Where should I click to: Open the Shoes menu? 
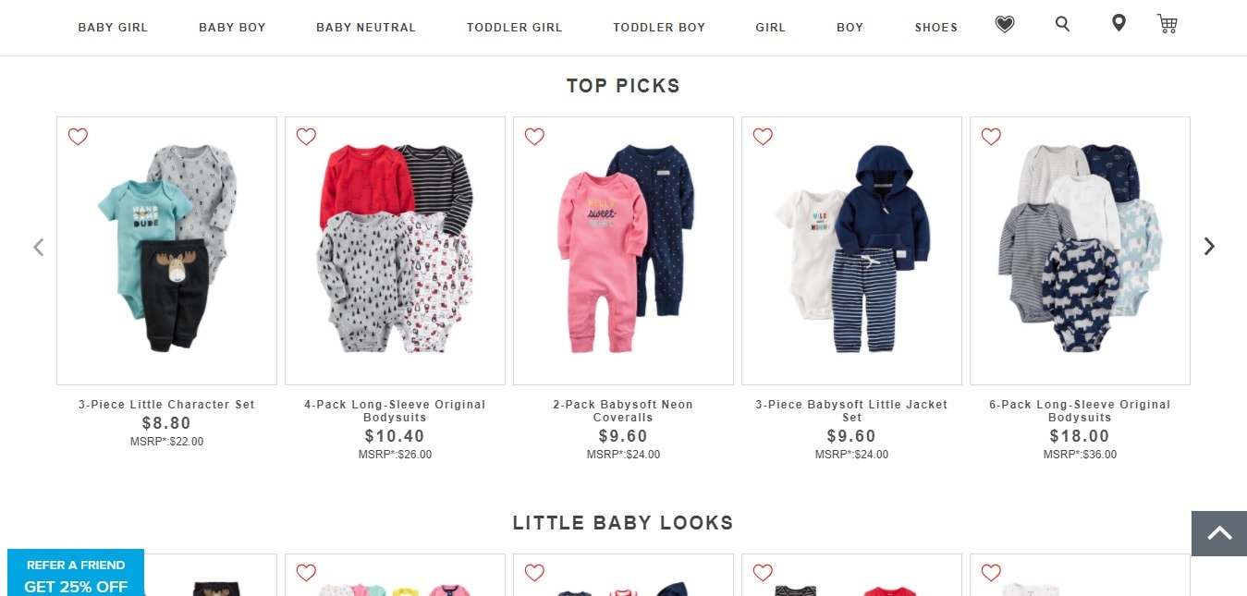pos(936,28)
